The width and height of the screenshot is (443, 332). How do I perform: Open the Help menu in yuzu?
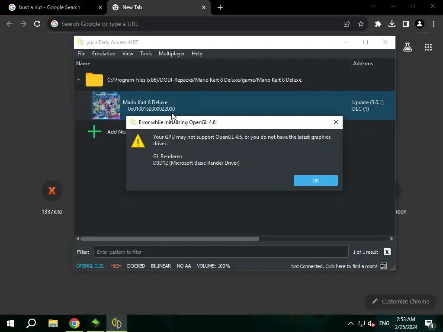coord(197,54)
